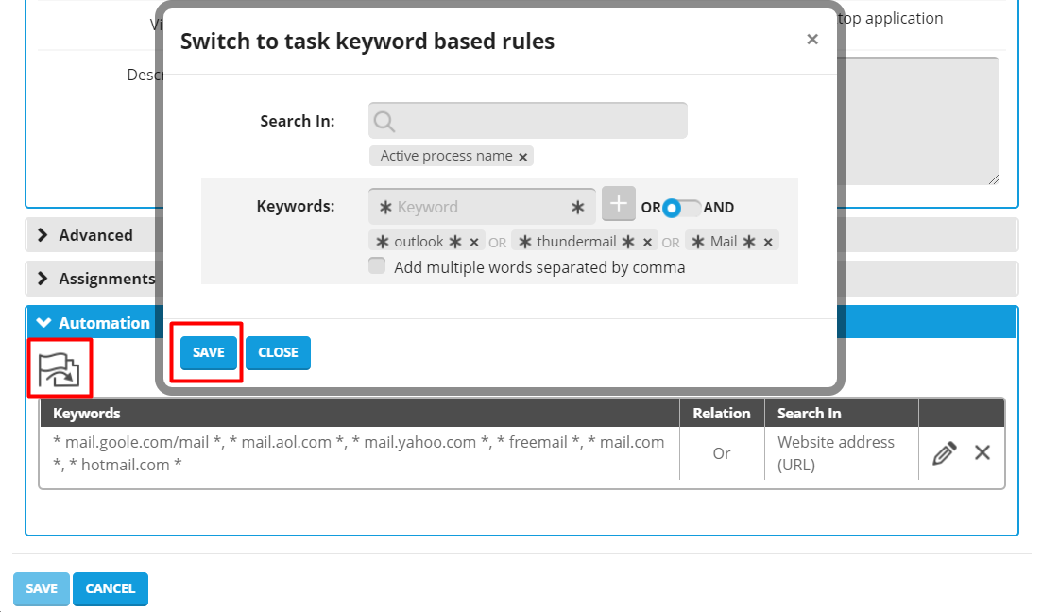Click Save in the keyword rules dialog
The image size is (1042, 612).
click(x=209, y=352)
